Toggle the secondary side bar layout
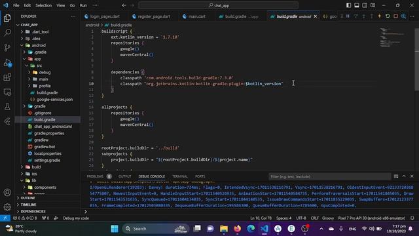419x236 pixels. pos(365,5)
